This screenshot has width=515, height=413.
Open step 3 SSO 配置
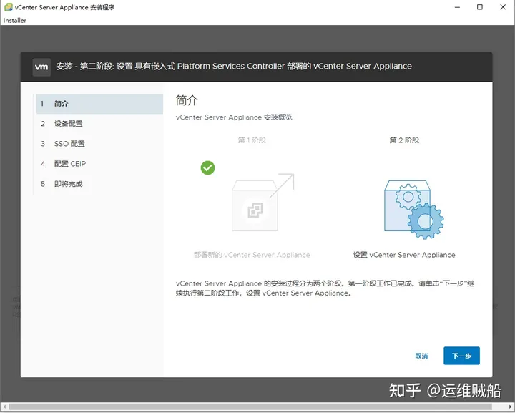point(69,144)
